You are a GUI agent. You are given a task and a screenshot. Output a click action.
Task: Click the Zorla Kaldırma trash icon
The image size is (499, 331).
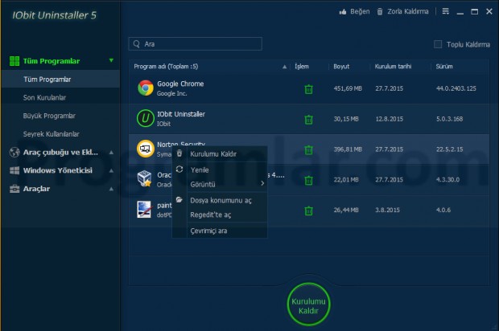(380, 12)
